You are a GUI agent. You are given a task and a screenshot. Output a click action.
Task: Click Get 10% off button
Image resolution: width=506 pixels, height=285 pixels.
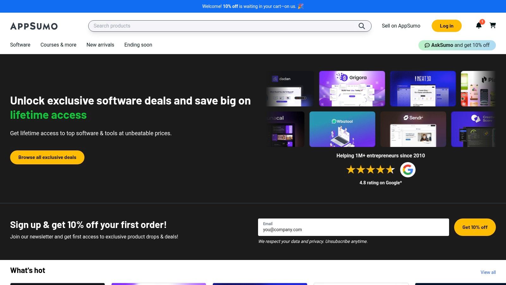(x=475, y=227)
